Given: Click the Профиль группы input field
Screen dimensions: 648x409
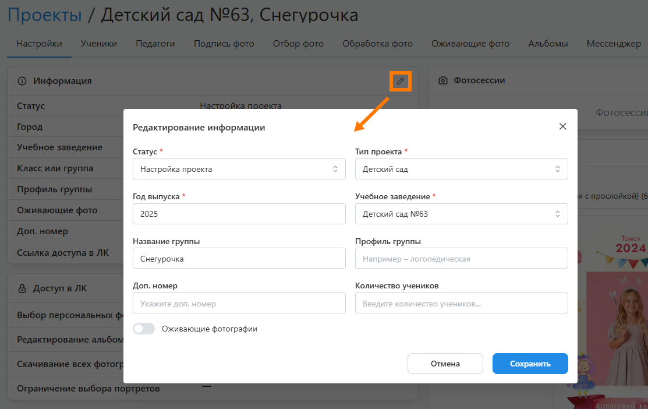Looking at the screenshot, I should (x=461, y=259).
